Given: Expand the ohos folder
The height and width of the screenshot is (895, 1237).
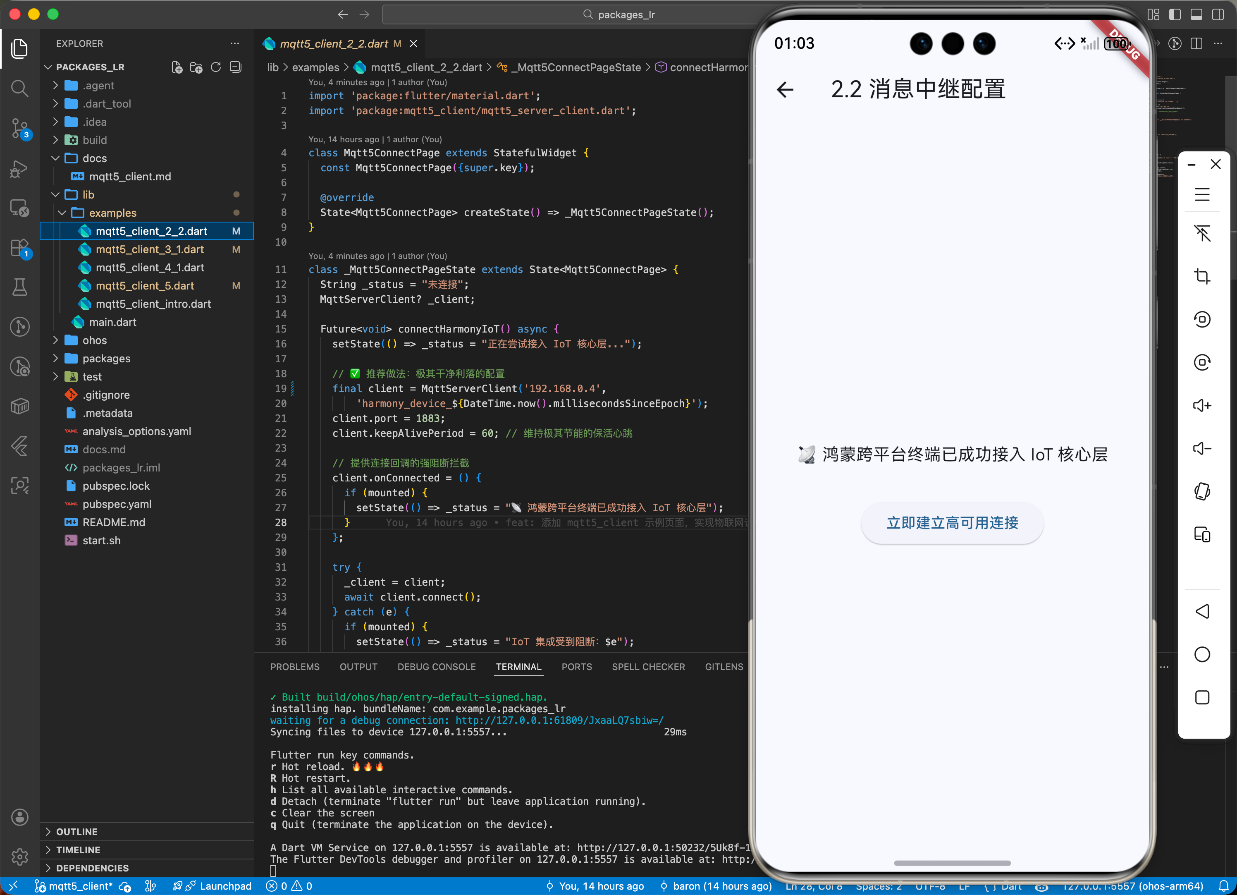Looking at the screenshot, I should (94, 340).
